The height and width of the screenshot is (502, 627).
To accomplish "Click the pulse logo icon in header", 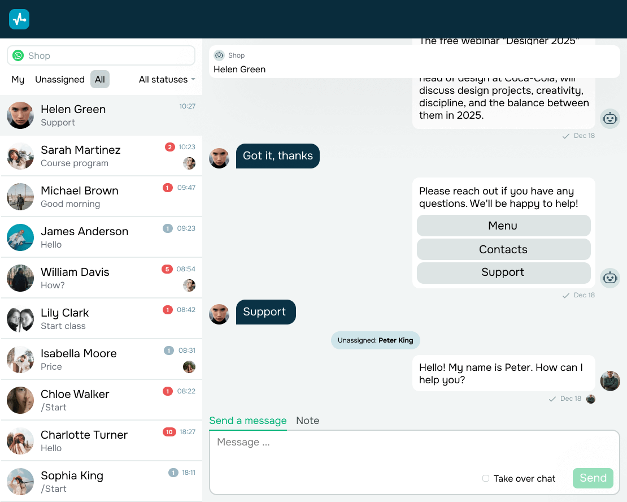I will coord(19,19).
